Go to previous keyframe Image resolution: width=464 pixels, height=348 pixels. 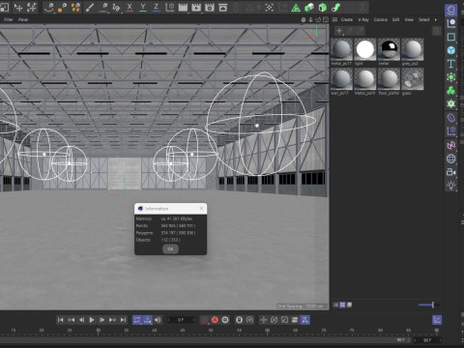[x=71, y=320]
